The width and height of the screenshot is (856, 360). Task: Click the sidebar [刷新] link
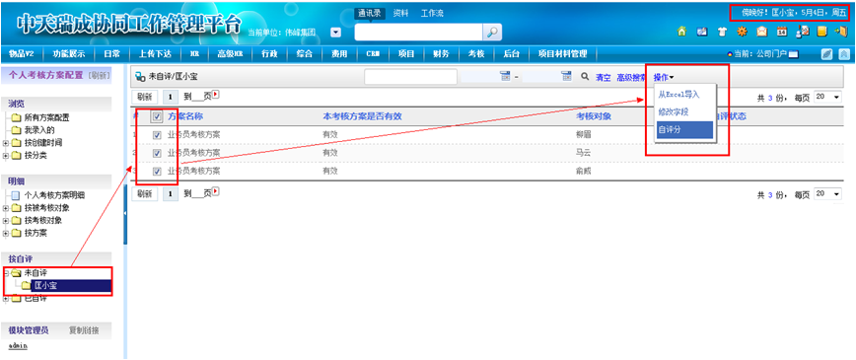99,75
